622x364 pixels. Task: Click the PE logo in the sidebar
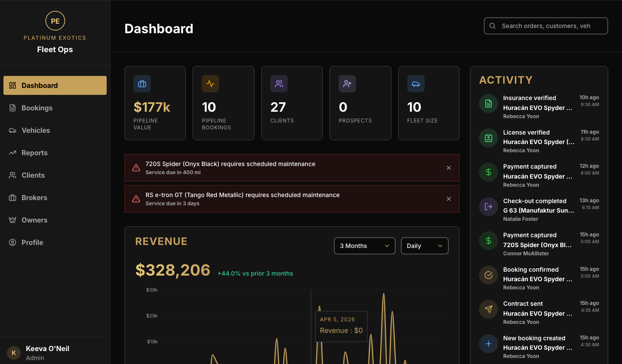(55, 21)
